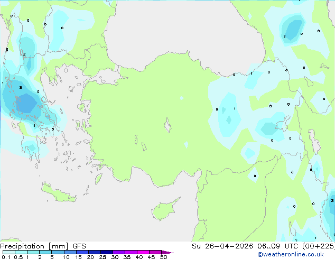Select the 35–40 mm legend color swatch
This screenshot has height=259, width=335.
pos(131,252)
